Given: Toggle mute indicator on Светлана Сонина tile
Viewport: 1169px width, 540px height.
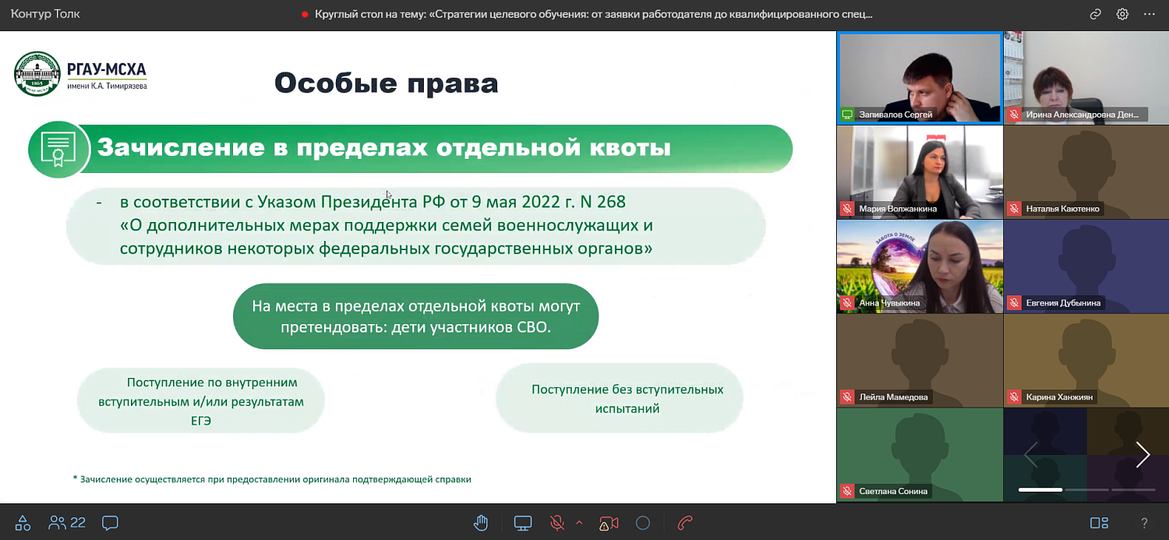Looking at the screenshot, I should pos(846,491).
